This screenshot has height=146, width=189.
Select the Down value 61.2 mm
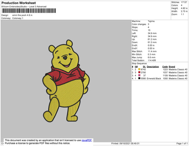[152, 42]
